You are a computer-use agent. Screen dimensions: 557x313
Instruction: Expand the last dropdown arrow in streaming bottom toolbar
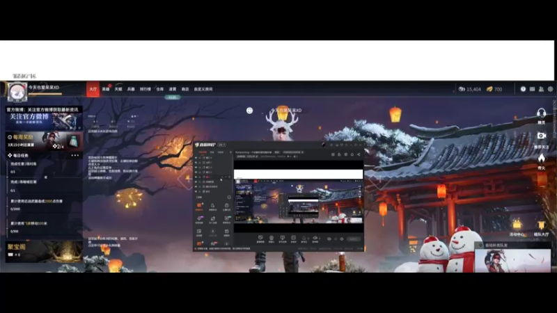(x=320, y=239)
